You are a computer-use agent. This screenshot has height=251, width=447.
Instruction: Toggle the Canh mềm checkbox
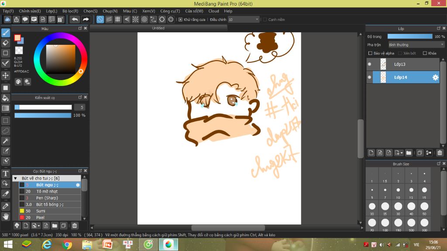click(x=265, y=19)
